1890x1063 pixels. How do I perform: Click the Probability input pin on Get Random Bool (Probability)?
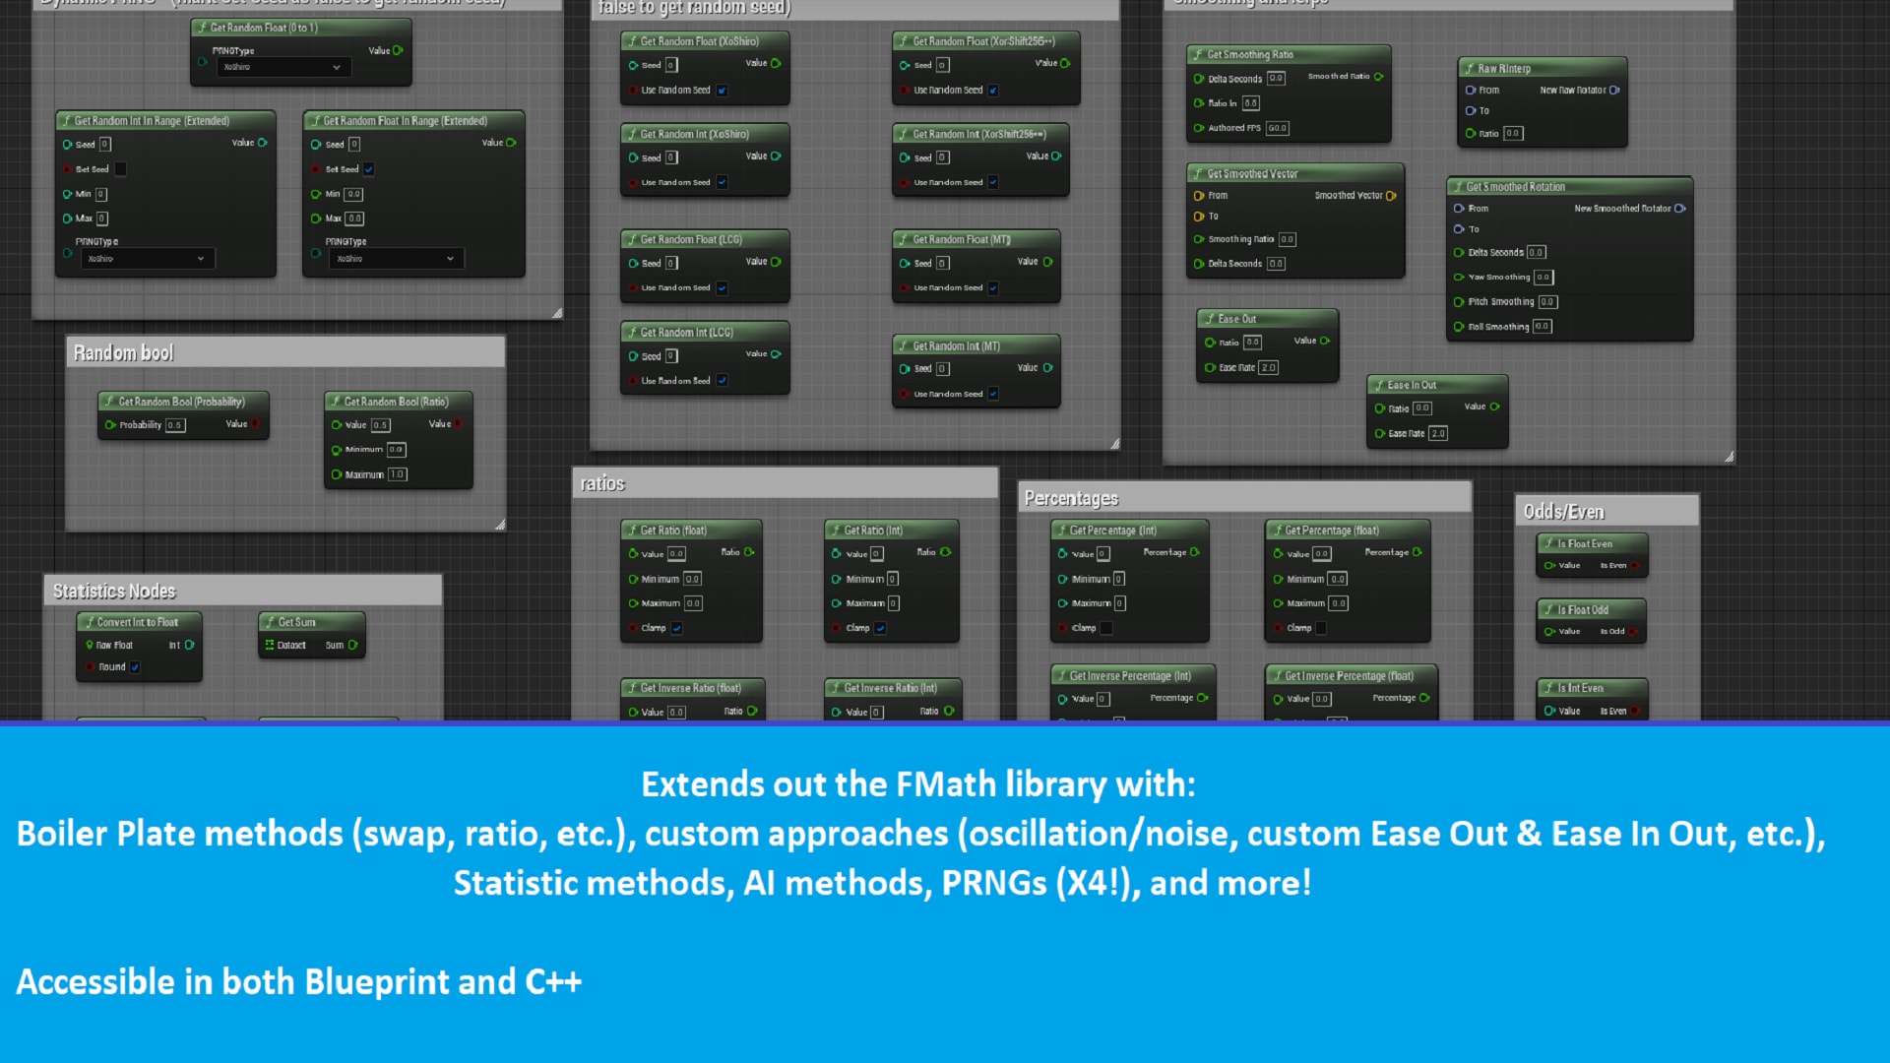click(x=110, y=425)
